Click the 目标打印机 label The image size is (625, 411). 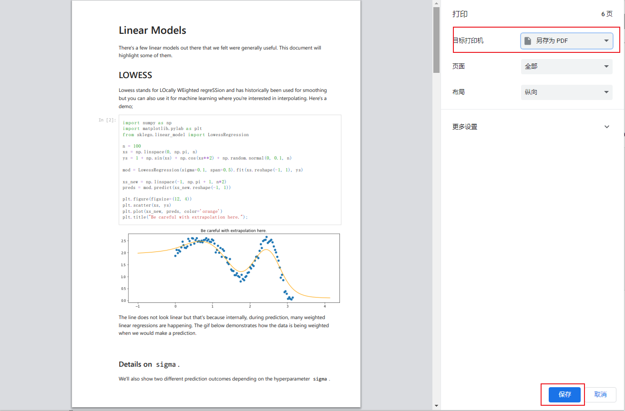point(468,41)
